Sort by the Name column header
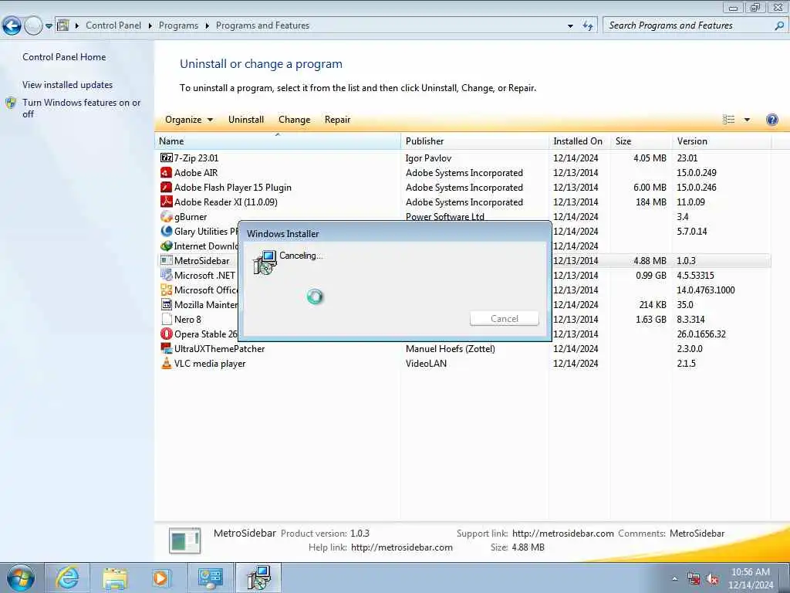The height and width of the screenshot is (593, 790). tap(277, 141)
